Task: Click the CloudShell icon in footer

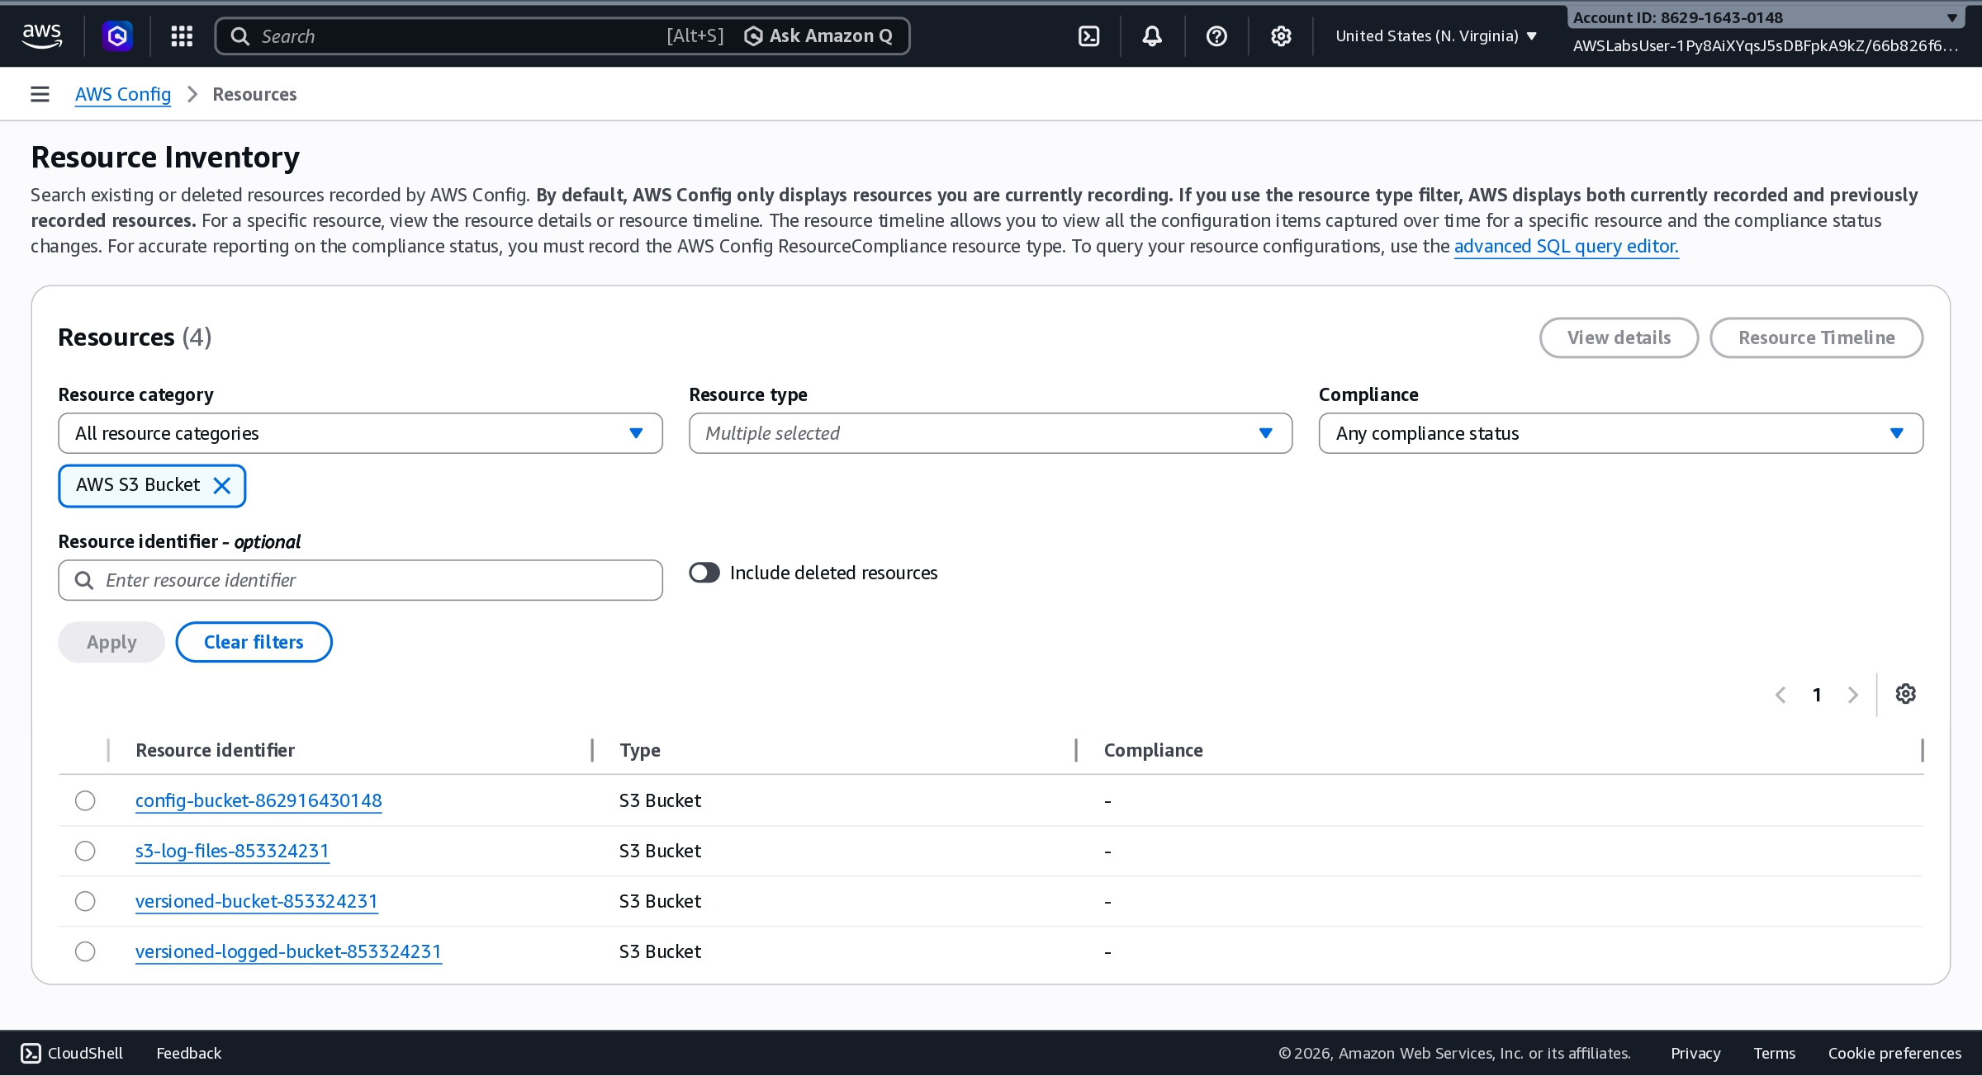Action: (31, 1053)
